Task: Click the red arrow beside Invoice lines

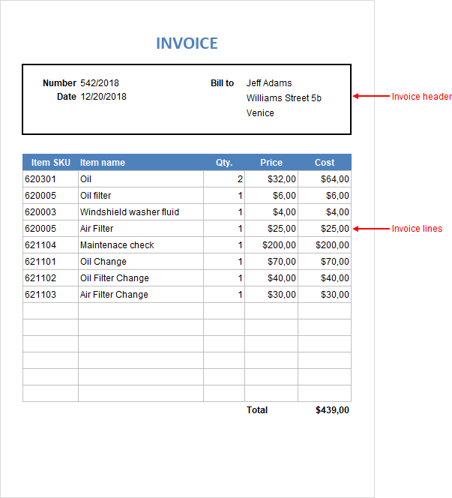Action: [x=370, y=229]
